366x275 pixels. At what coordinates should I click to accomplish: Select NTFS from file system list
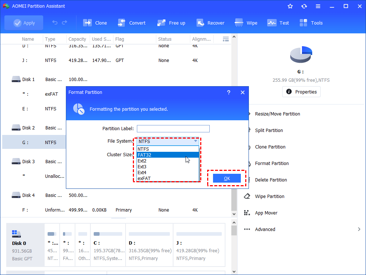point(168,149)
